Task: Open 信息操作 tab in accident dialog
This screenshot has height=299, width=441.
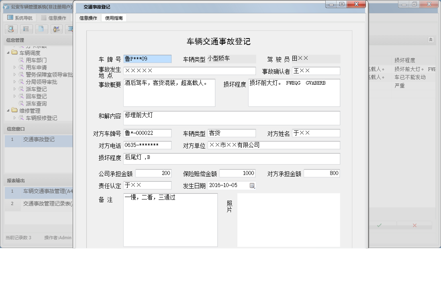Action: (x=88, y=18)
